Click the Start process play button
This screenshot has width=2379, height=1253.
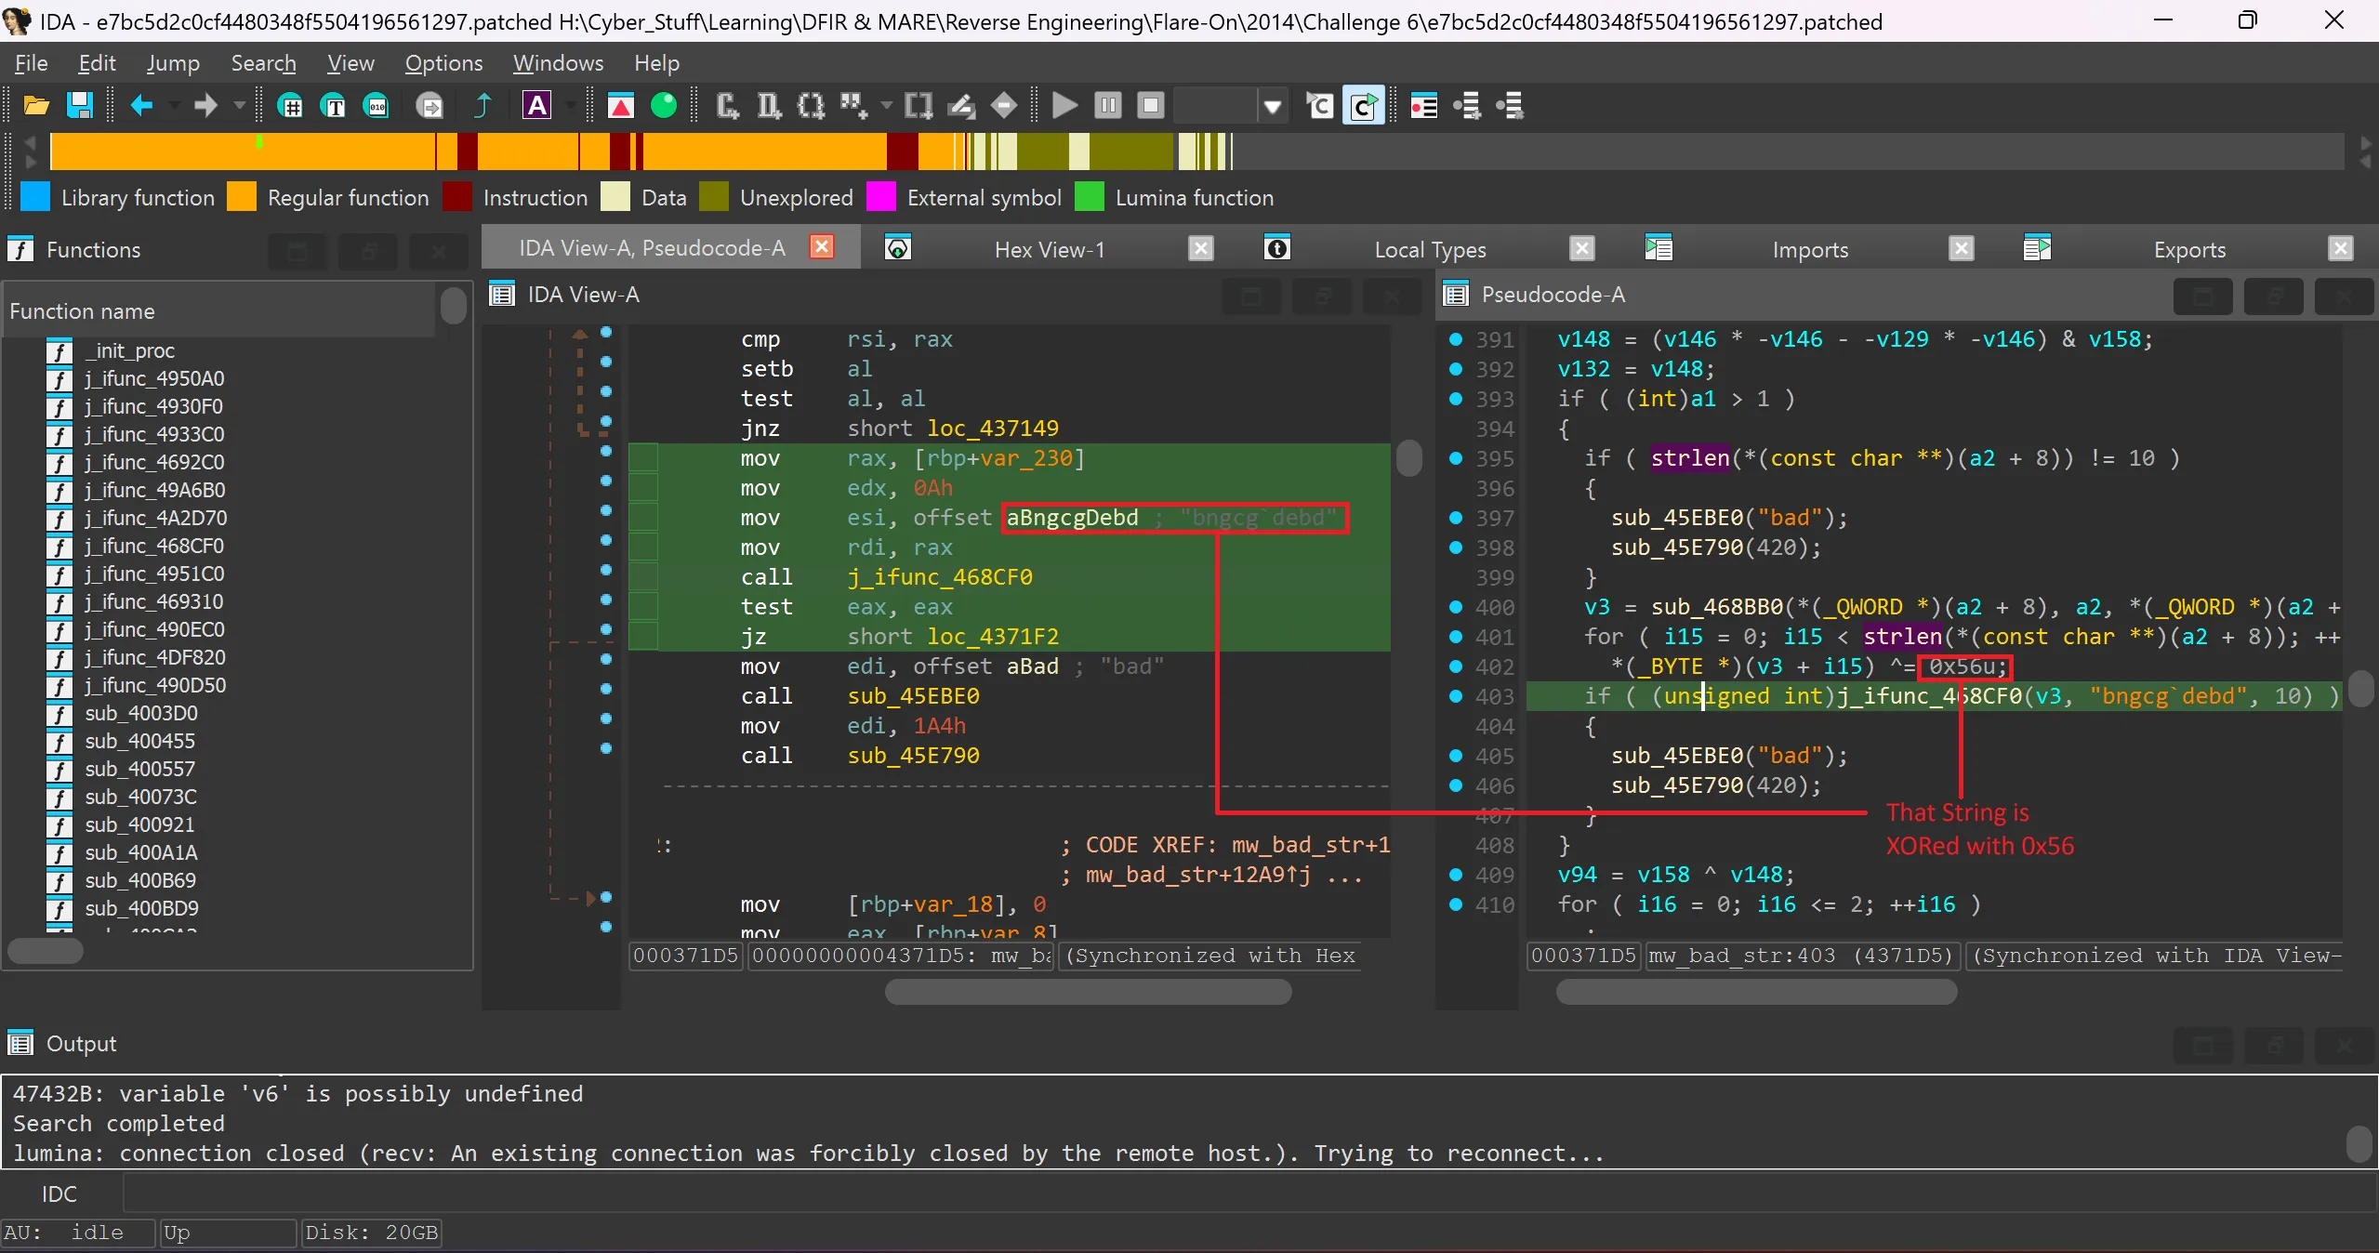1064,106
